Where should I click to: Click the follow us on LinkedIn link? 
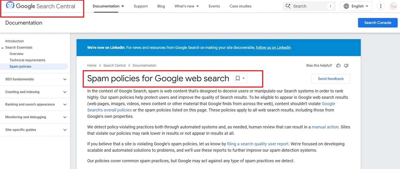click(273, 47)
